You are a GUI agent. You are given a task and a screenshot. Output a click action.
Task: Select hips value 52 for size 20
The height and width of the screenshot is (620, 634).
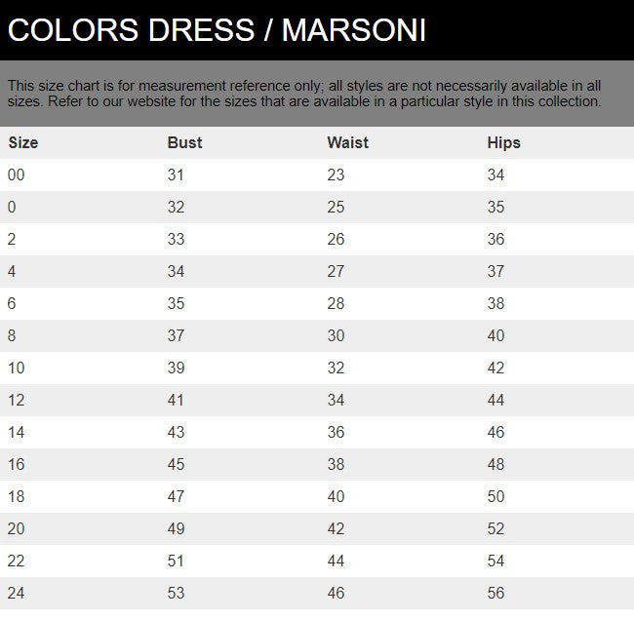point(495,529)
